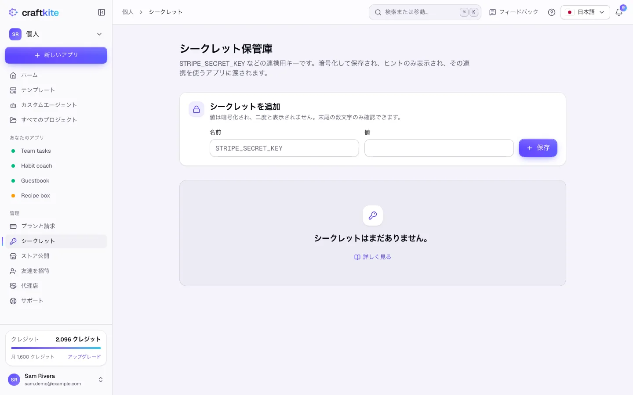Click the シークレット breadcrumb text
Viewport: 633px width, 395px height.
coord(165,12)
